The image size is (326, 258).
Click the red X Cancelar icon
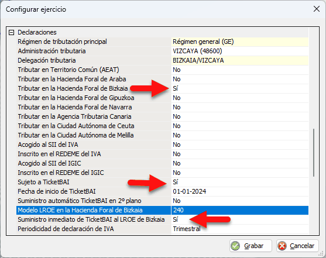click(282, 246)
